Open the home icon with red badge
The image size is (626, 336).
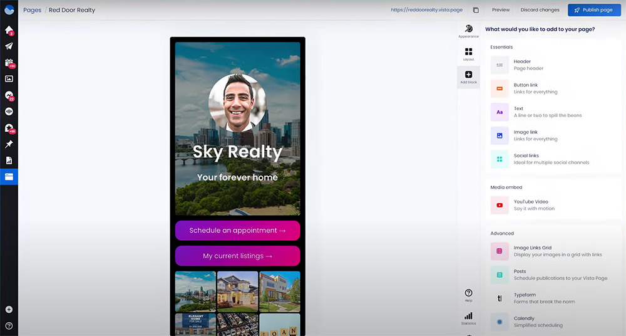click(x=9, y=30)
